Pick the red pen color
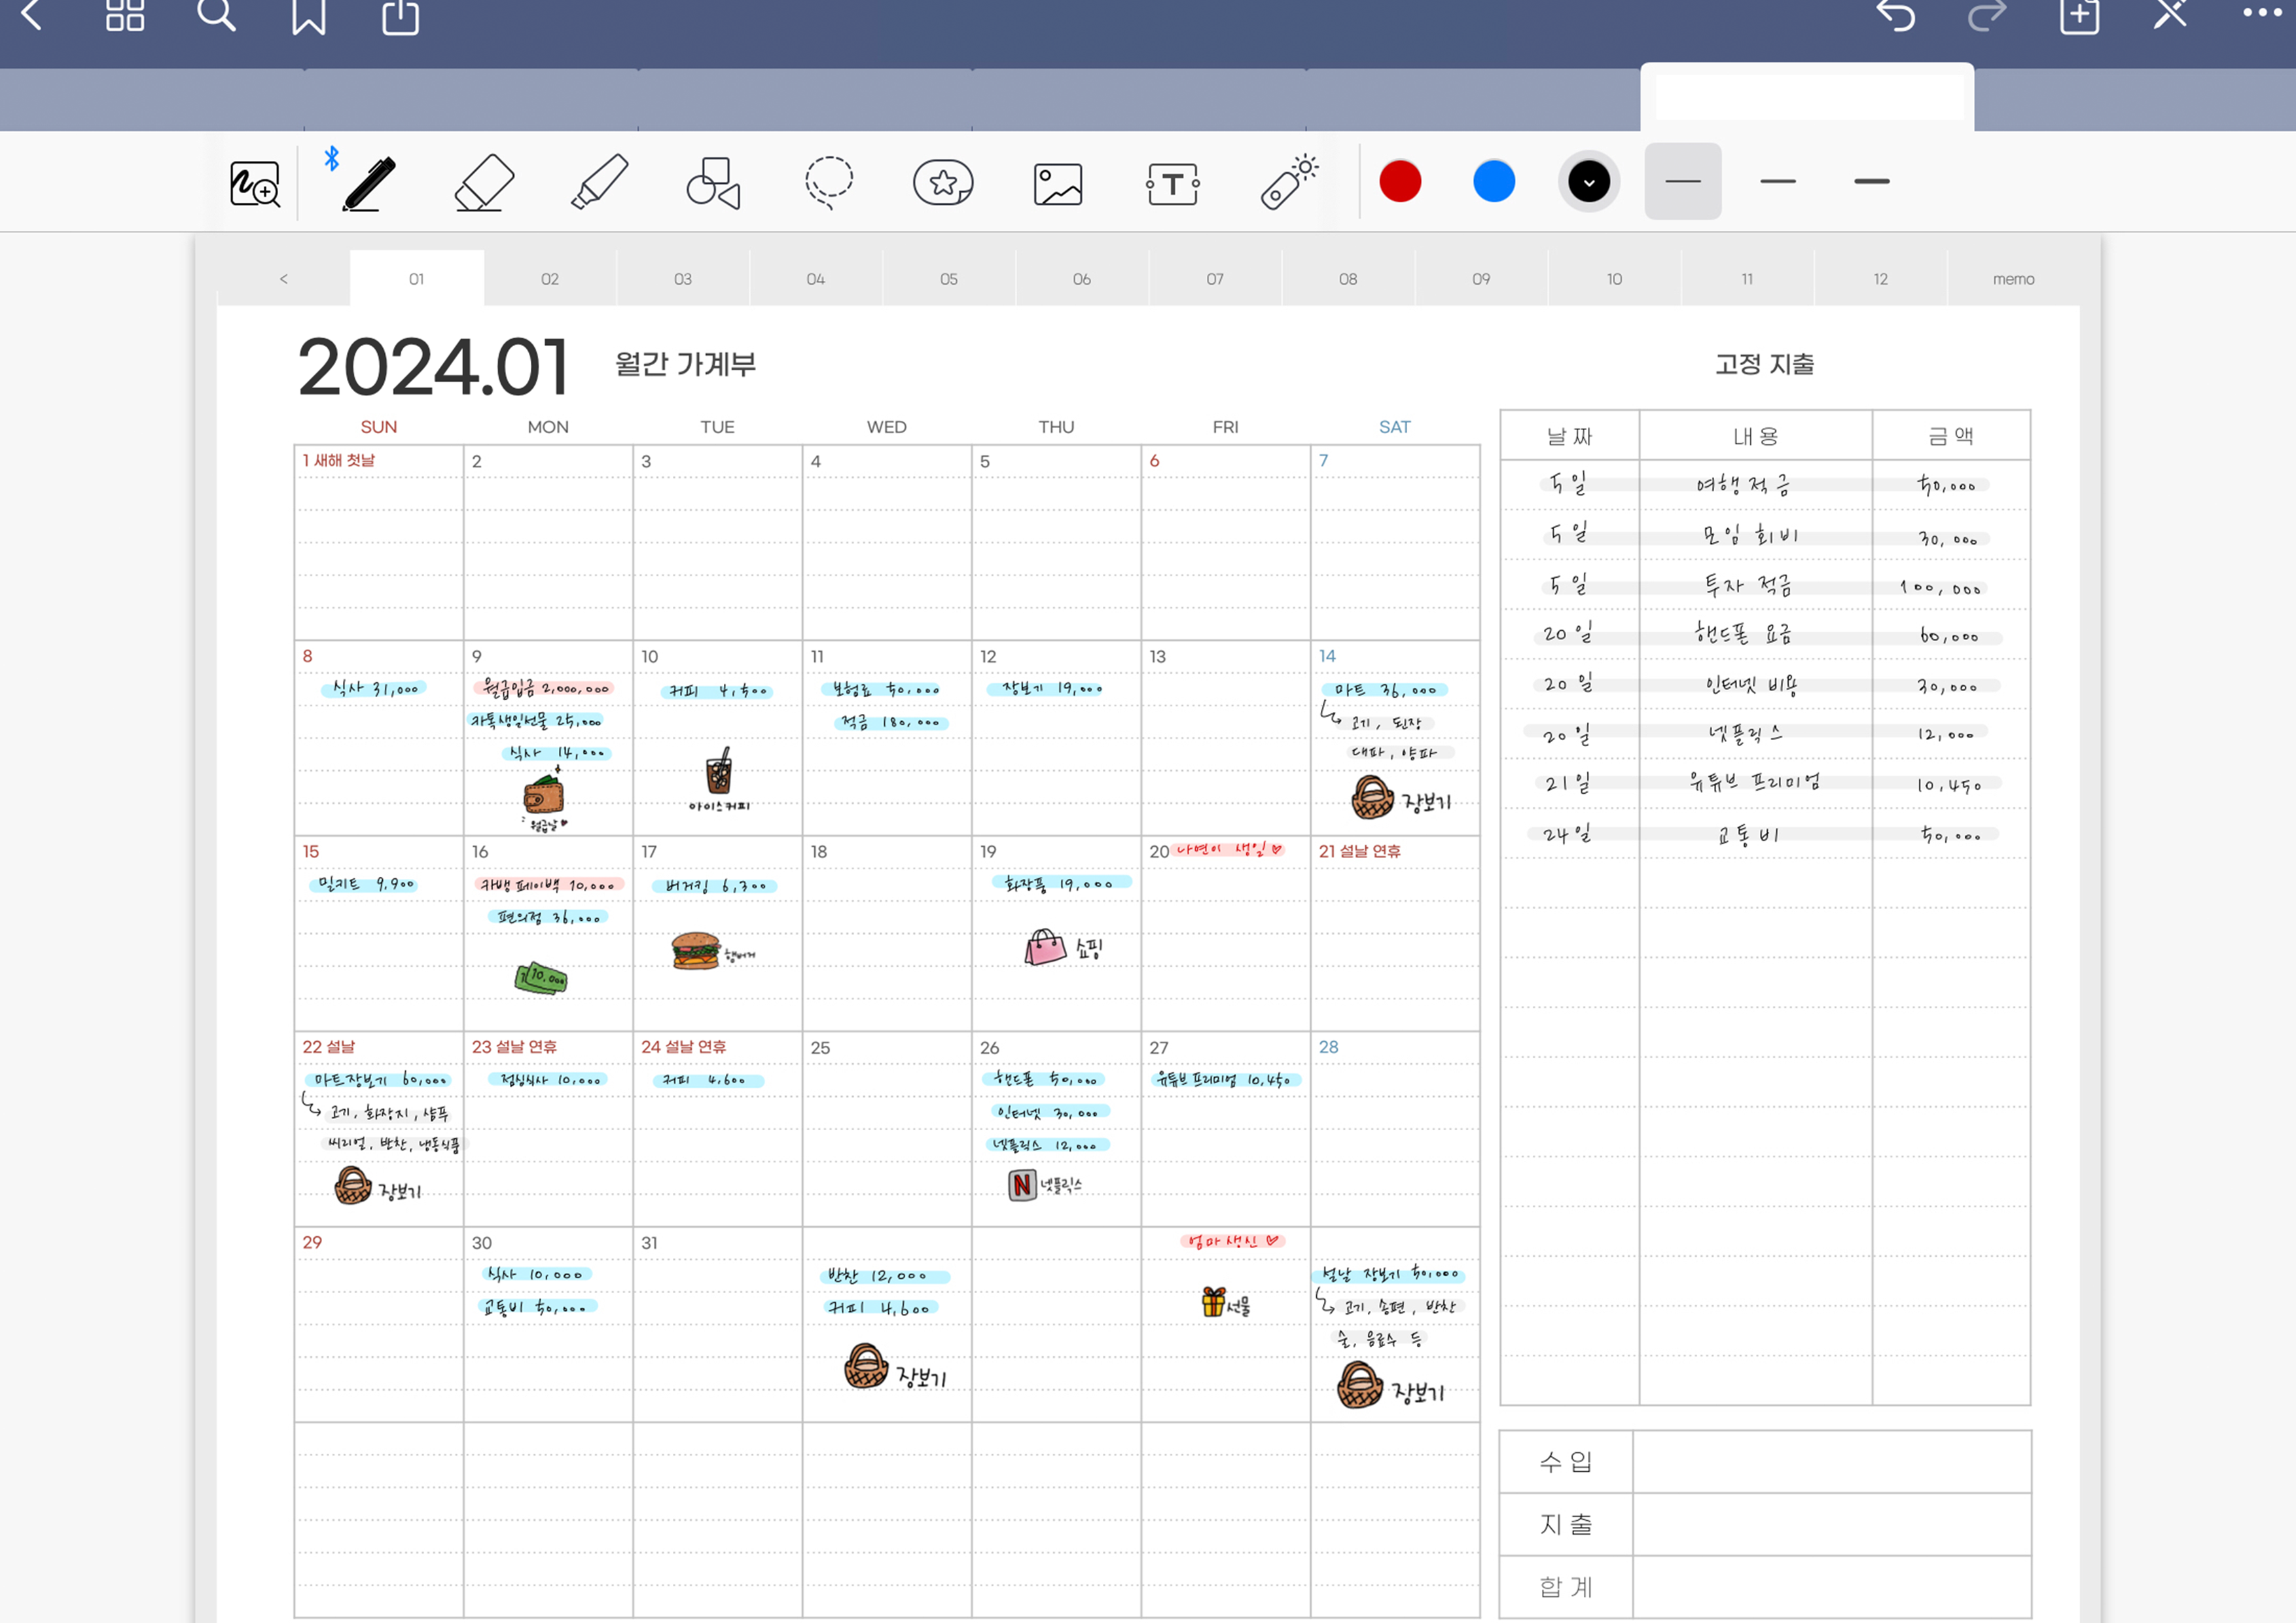Viewport: 2296px width, 1623px height. [x=1399, y=182]
